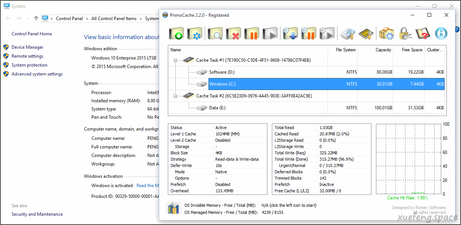Click the Cluster column header

[x=435, y=50]
